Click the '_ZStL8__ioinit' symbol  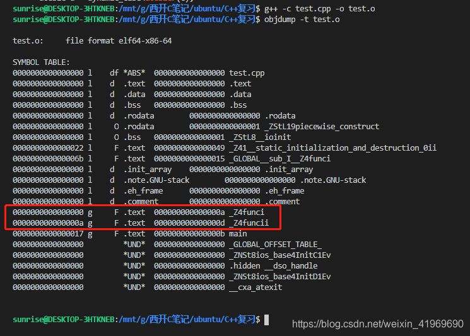pyautogui.click(x=260, y=137)
